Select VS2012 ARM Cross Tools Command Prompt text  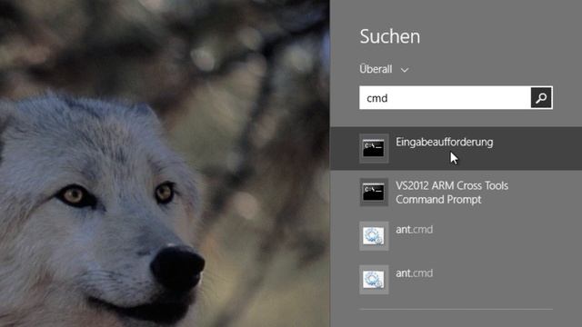click(x=452, y=193)
